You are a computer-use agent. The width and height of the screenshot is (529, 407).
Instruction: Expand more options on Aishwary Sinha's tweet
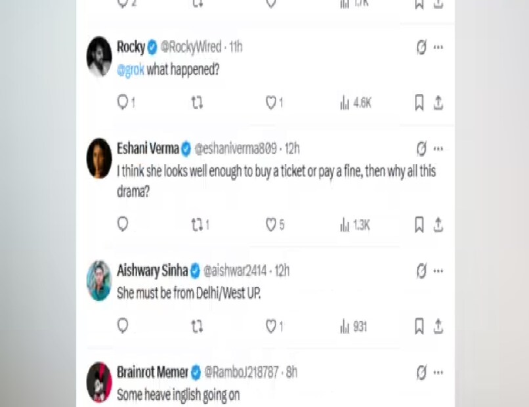pyautogui.click(x=438, y=270)
